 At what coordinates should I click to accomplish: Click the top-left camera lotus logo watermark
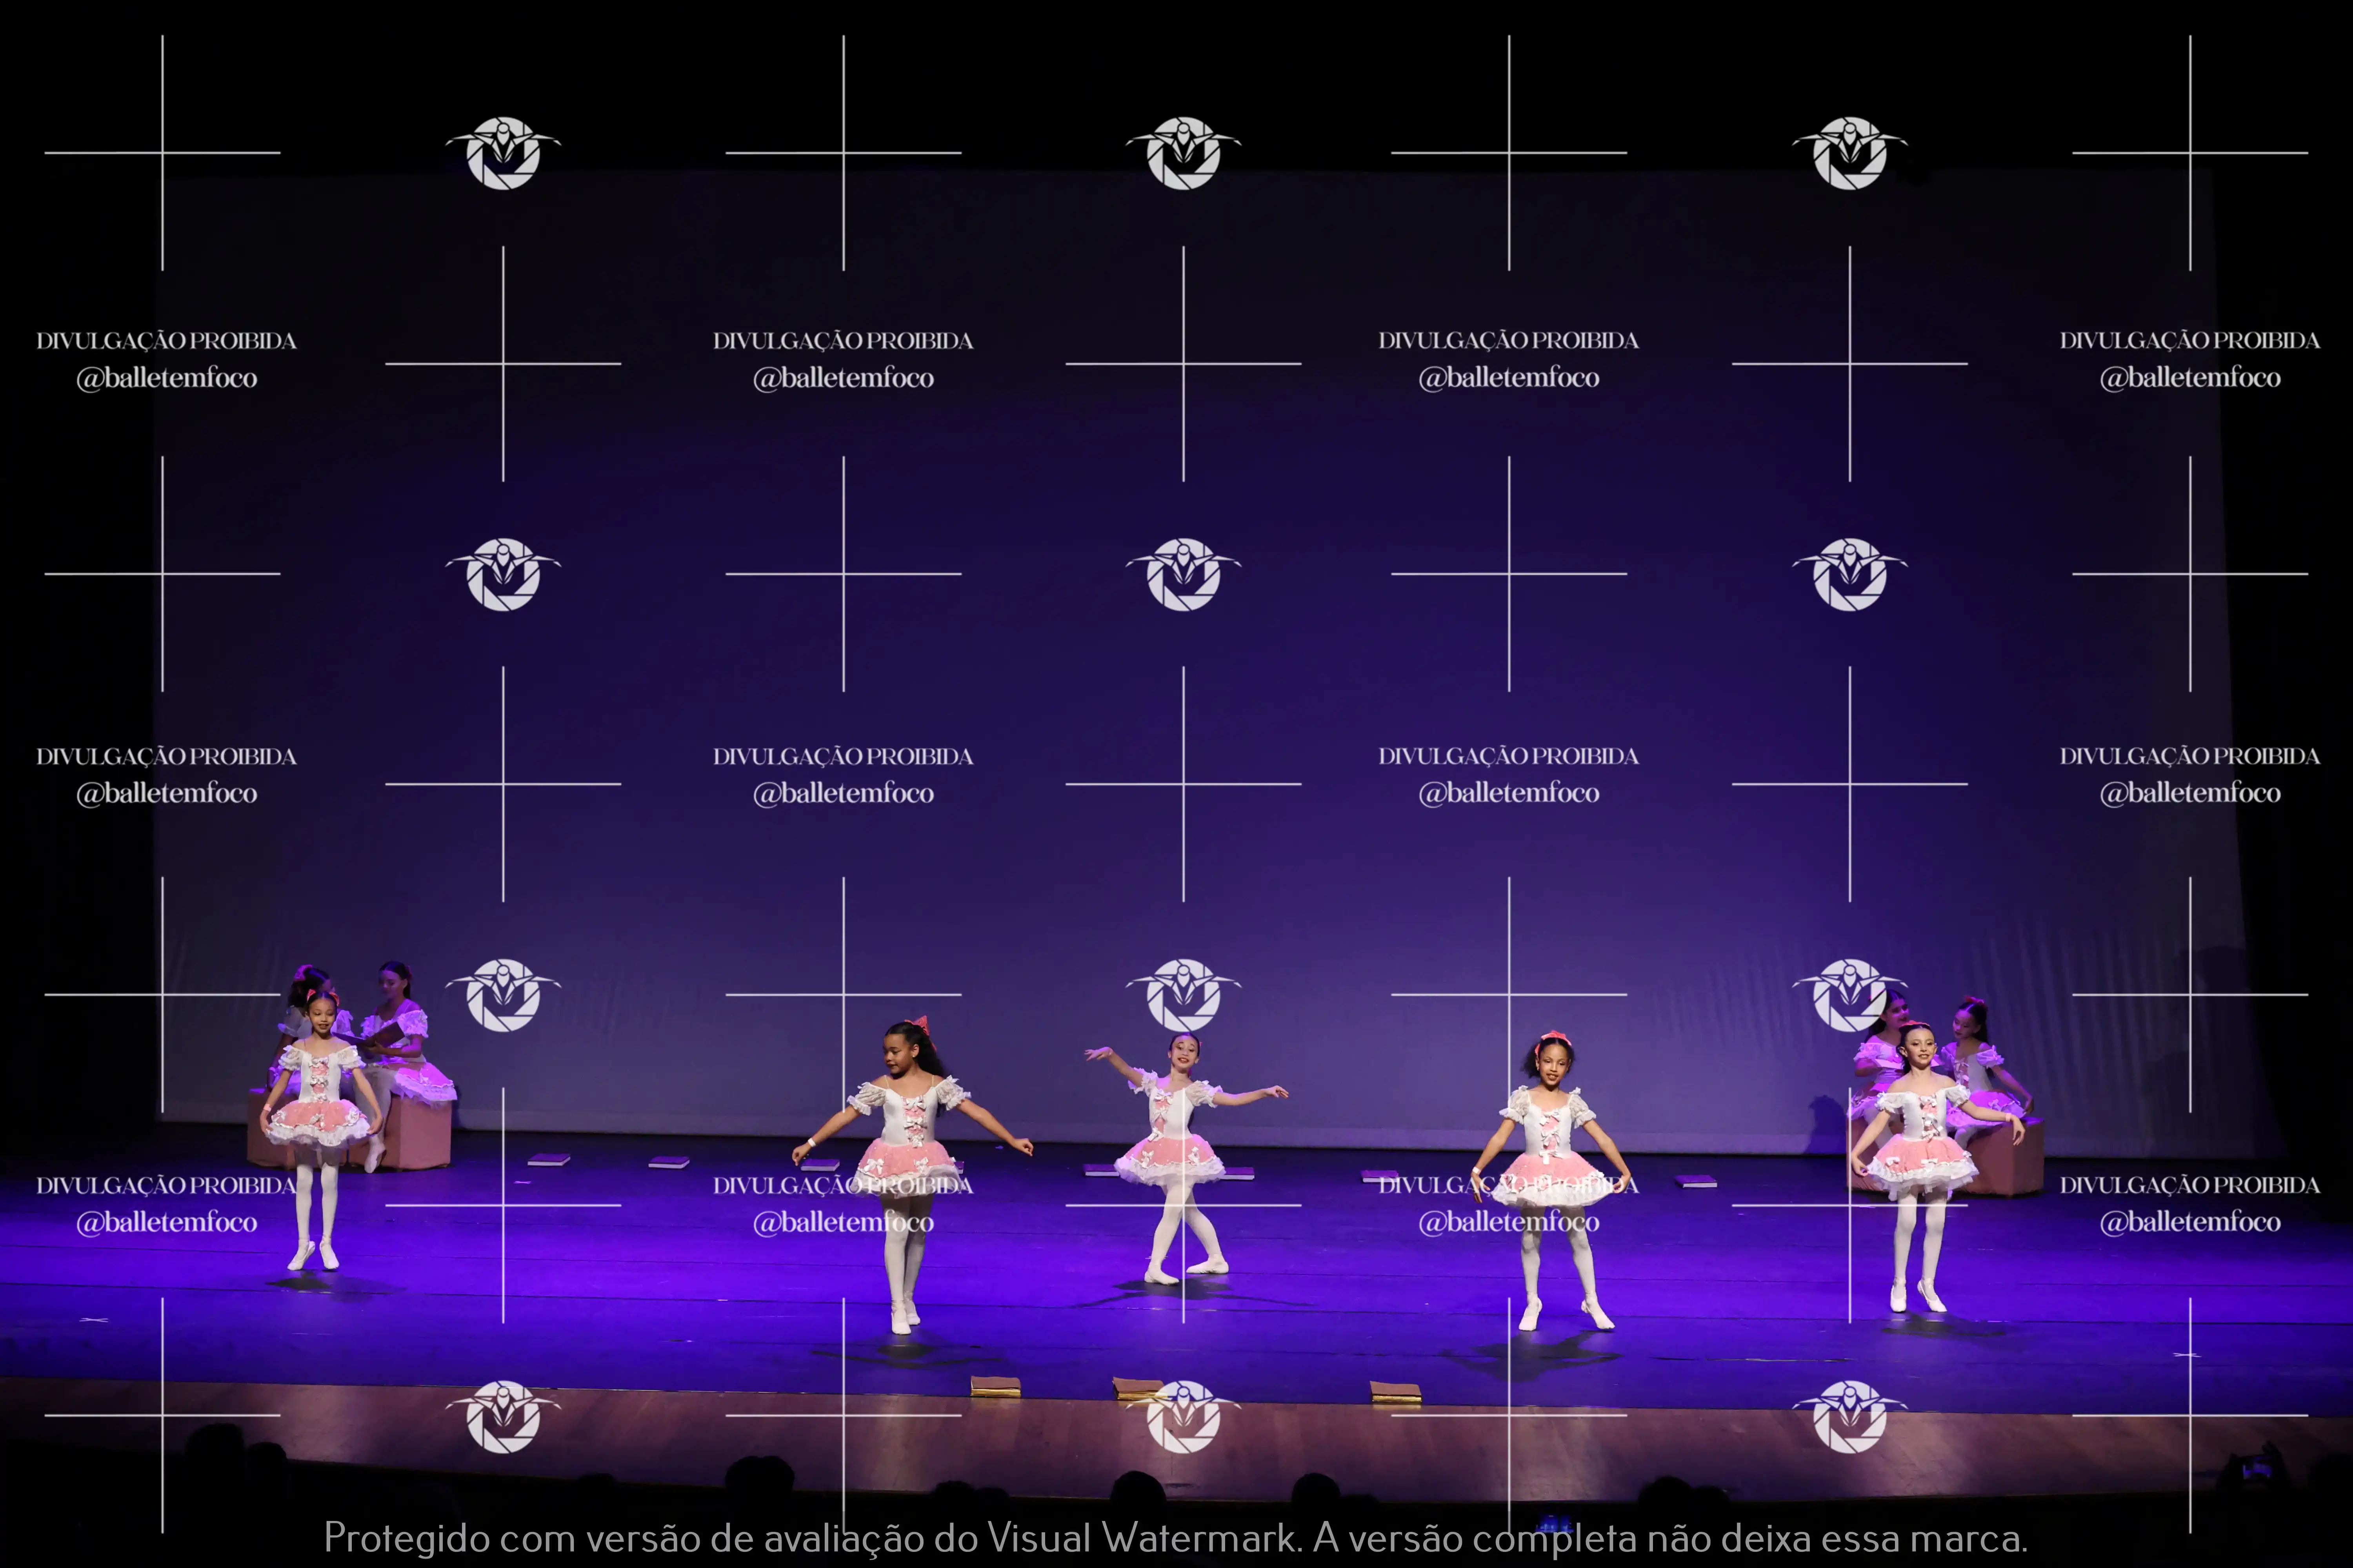pyautogui.click(x=503, y=153)
